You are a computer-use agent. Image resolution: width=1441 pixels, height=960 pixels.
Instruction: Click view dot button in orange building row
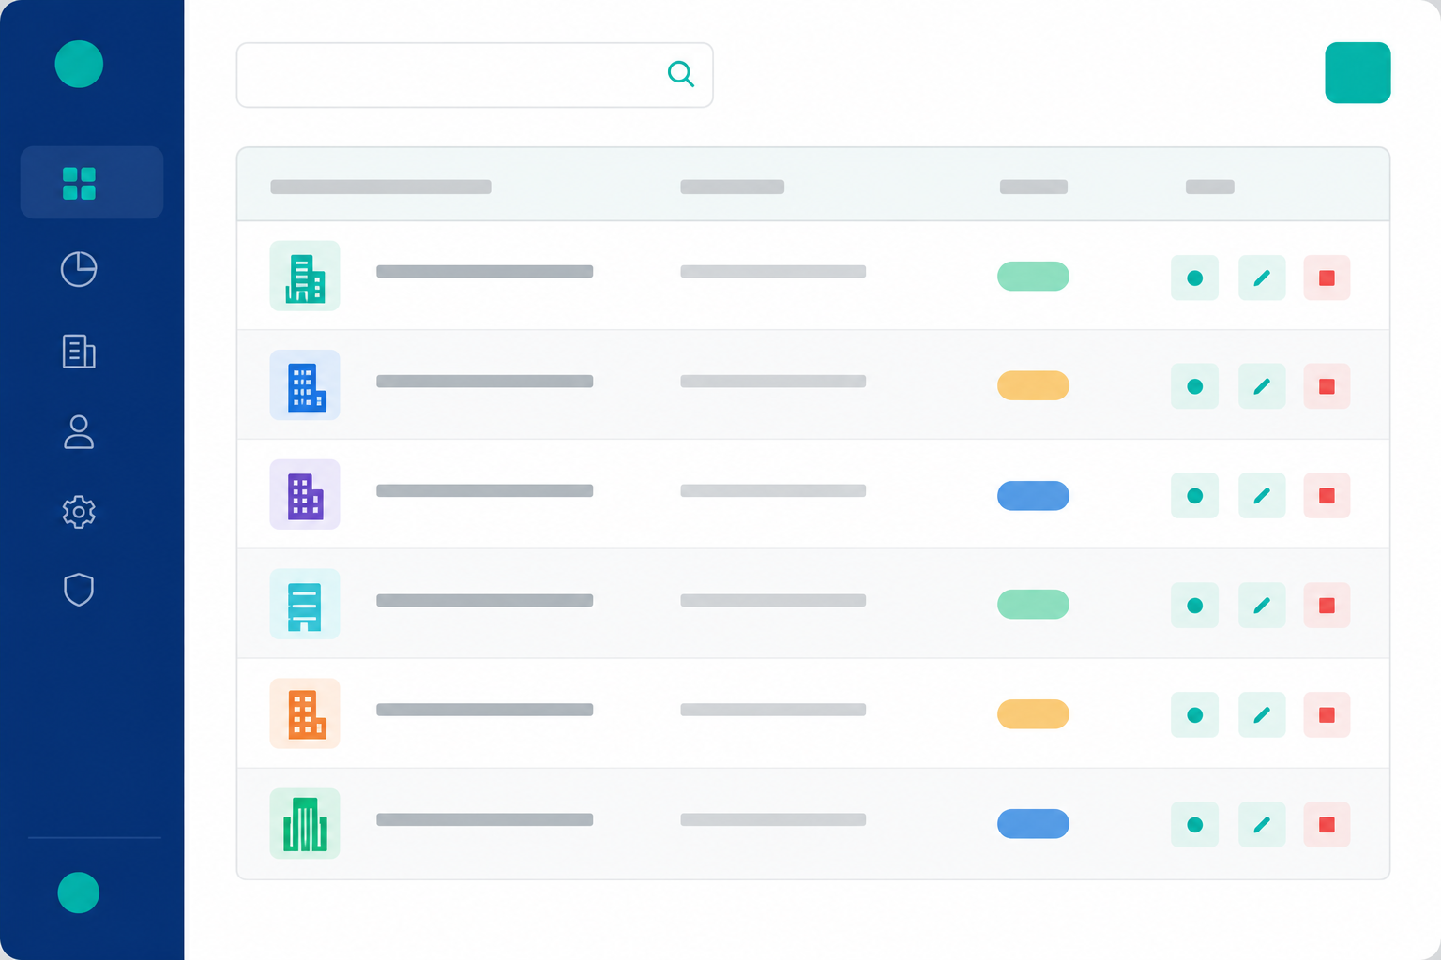click(x=1194, y=715)
